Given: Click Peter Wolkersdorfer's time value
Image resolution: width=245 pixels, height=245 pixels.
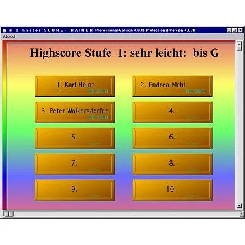Looking at the screenshot, I should pos(98,117).
